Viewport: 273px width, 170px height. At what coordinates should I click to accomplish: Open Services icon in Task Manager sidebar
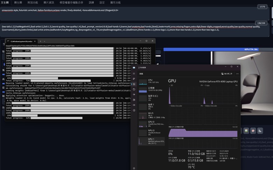(x=134, y=110)
